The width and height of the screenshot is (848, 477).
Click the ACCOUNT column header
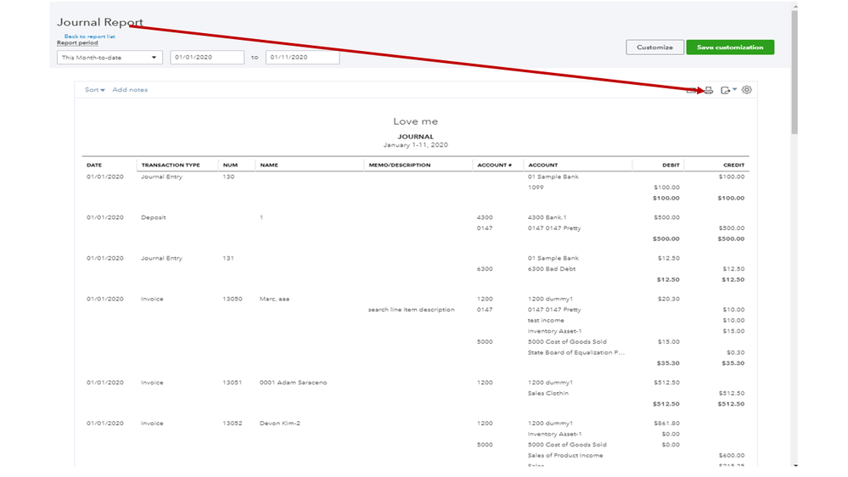coord(543,165)
